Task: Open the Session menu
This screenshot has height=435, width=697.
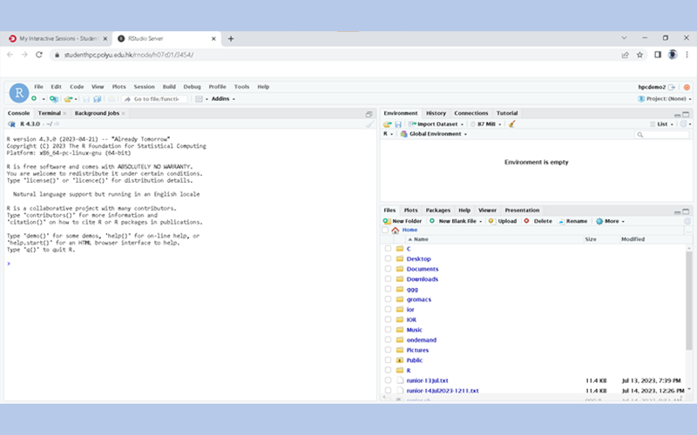Action: [144, 87]
